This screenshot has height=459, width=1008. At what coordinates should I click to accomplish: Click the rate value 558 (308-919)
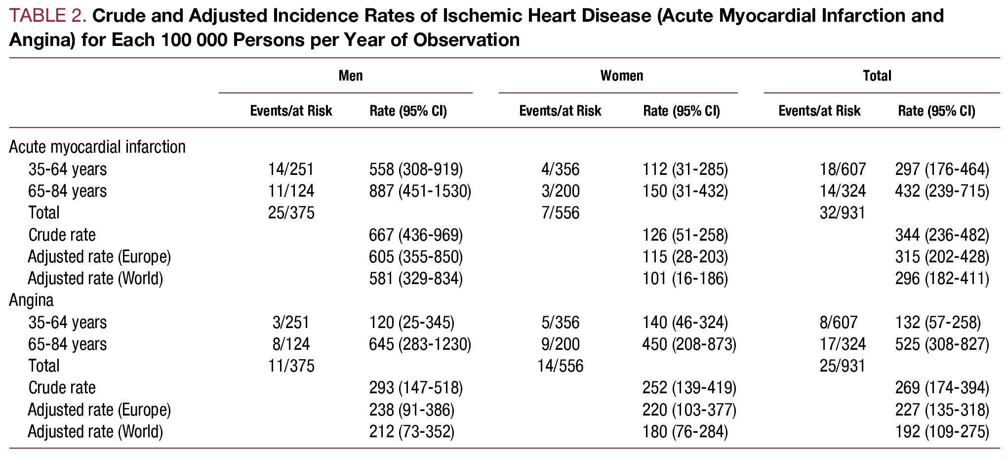[x=416, y=169]
